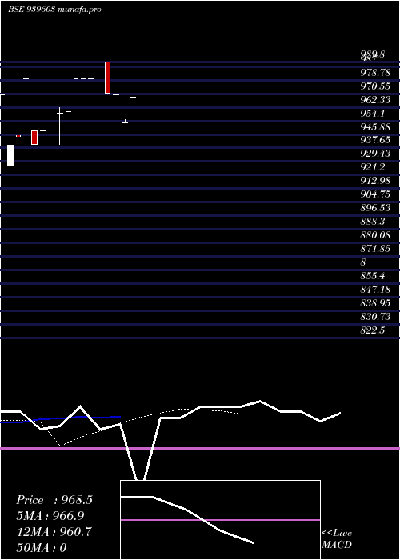Select the 855.4 price axis label
Viewport: 400px width, 560px height.
(x=372, y=276)
